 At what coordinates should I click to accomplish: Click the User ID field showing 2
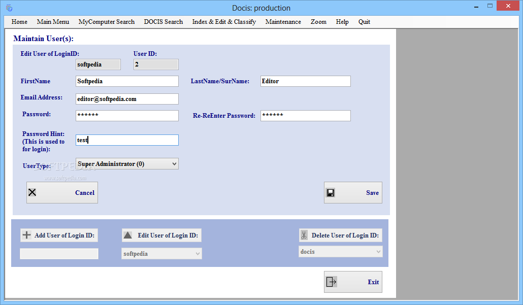click(156, 64)
